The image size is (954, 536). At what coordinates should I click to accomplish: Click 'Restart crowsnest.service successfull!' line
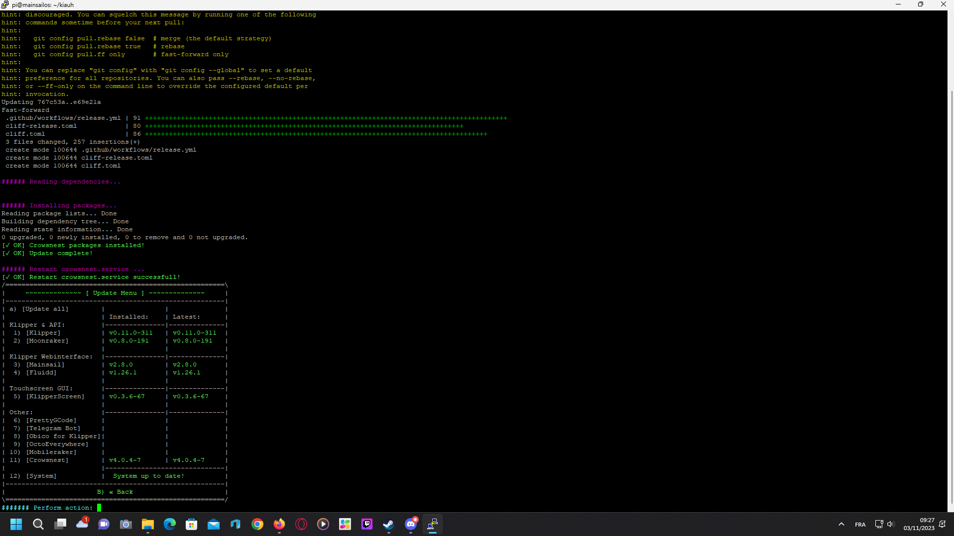(x=91, y=277)
